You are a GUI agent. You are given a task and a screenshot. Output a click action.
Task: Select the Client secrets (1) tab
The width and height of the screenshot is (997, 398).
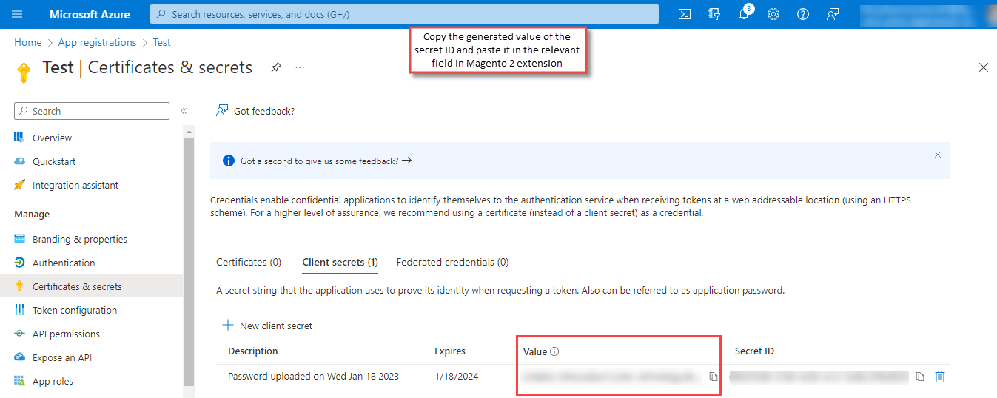(x=340, y=262)
